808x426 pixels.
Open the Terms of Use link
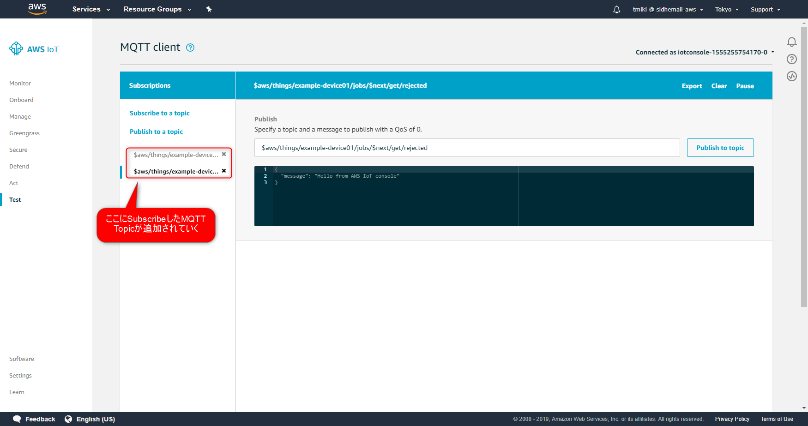point(777,419)
